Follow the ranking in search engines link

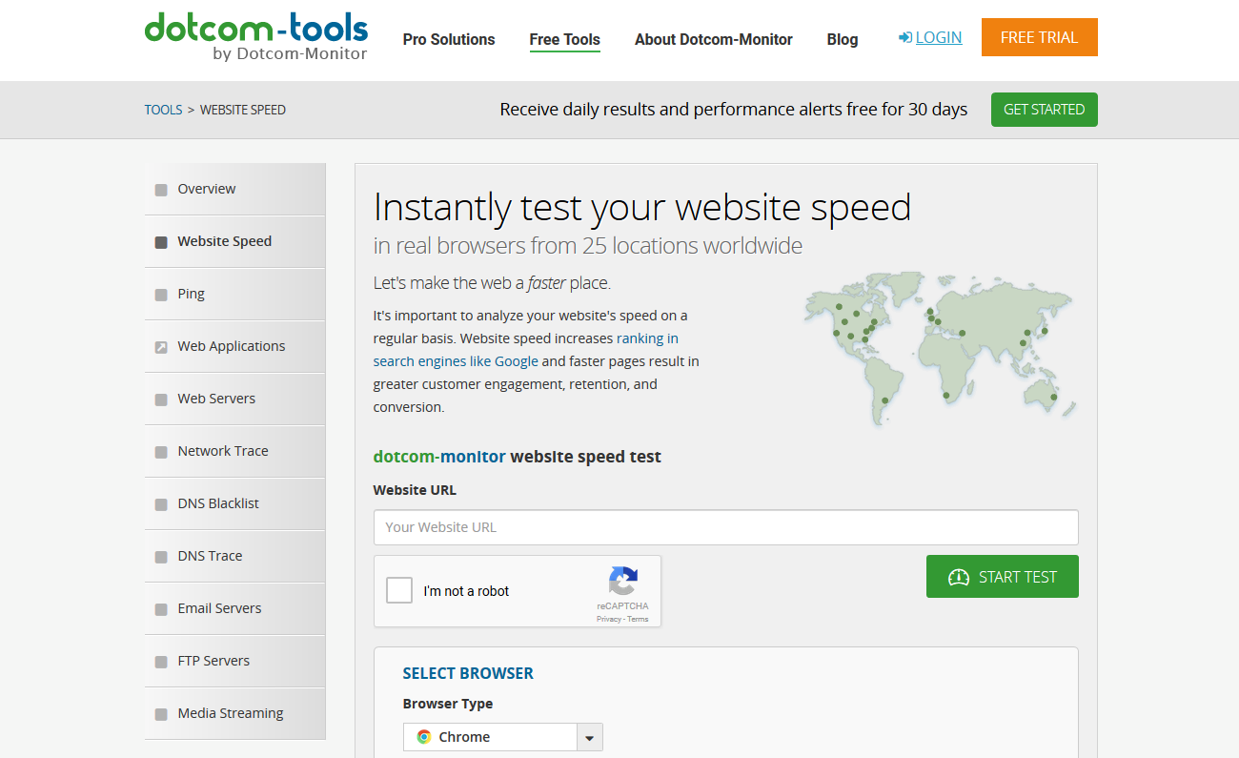pos(526,350)
